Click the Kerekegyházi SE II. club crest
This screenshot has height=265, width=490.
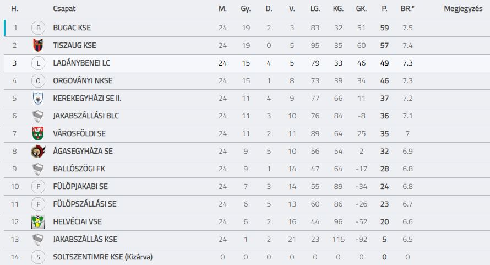tap(38, 98)
